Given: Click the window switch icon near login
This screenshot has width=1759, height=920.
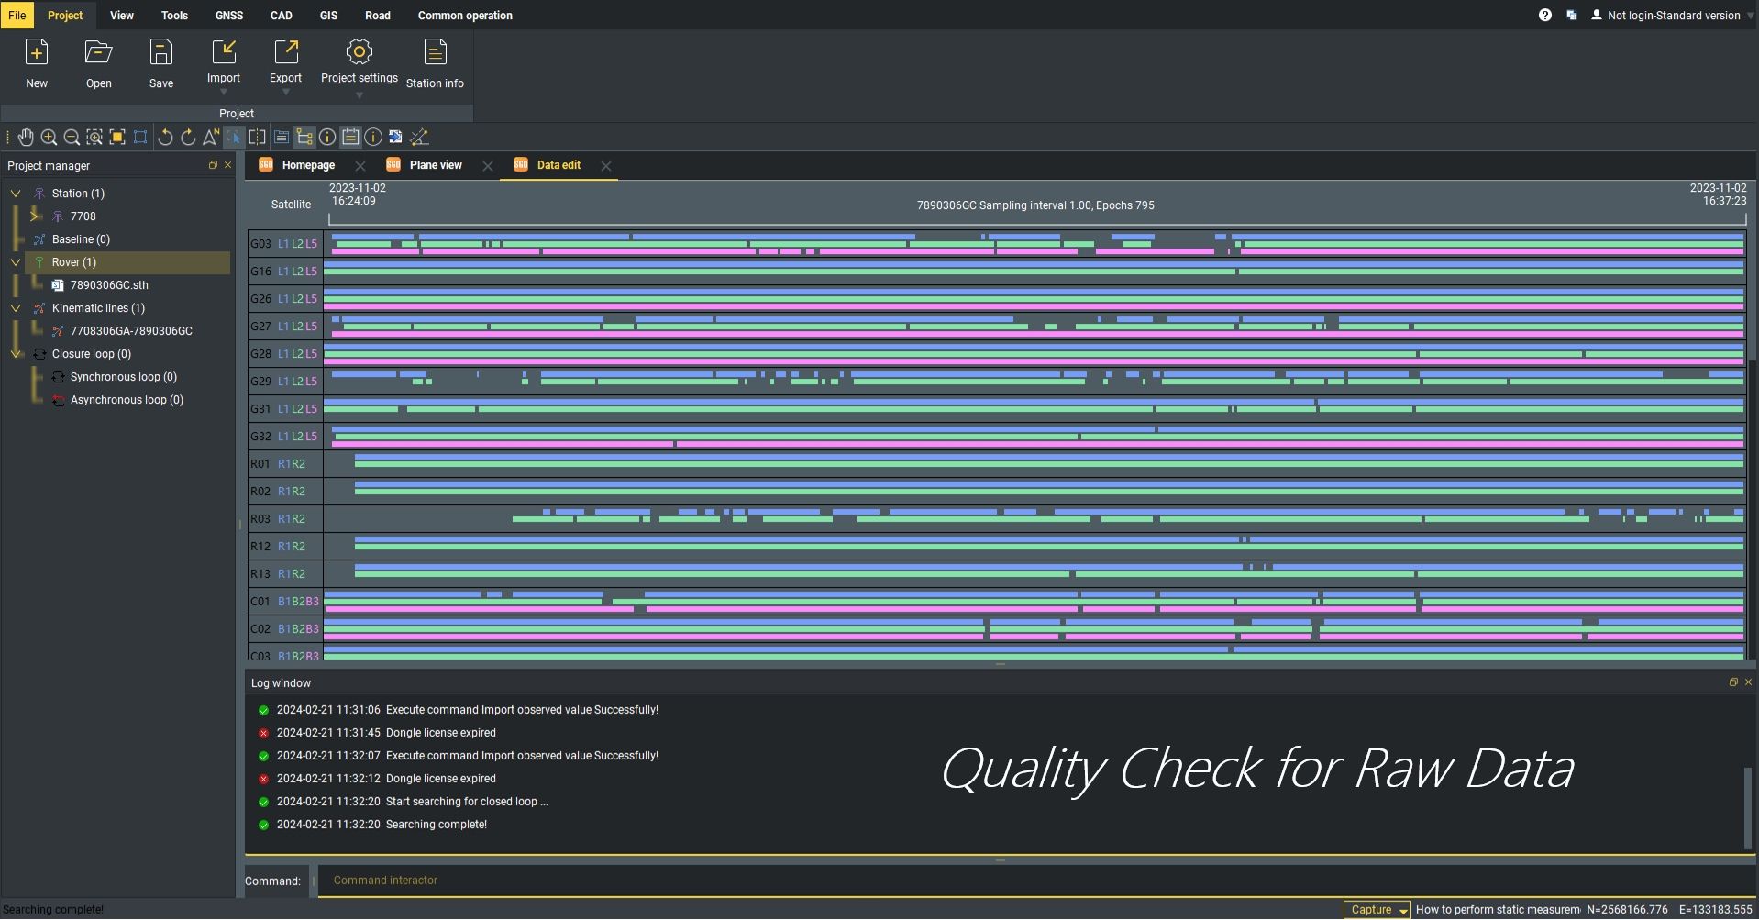Looking at the screenshot, I should (x=1572, y=15).
